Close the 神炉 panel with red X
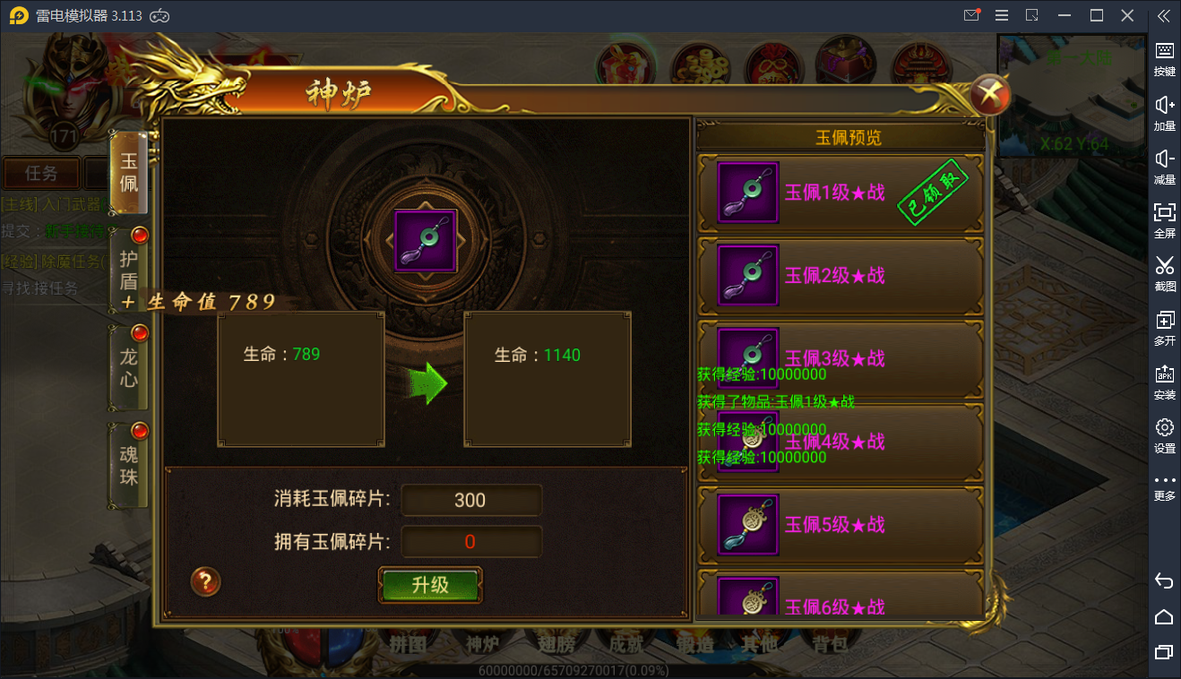Image resolution: width=1181 pixels, height=679 pixels. coord(990,95)
